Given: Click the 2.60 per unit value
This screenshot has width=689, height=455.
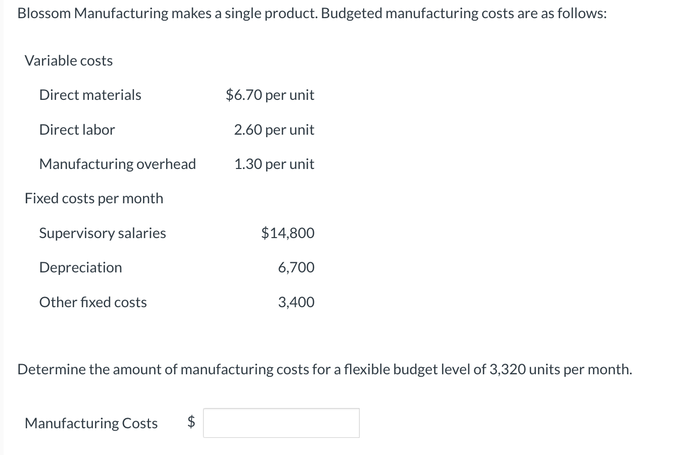Looking at the screenshot, I should click(274, 129).
